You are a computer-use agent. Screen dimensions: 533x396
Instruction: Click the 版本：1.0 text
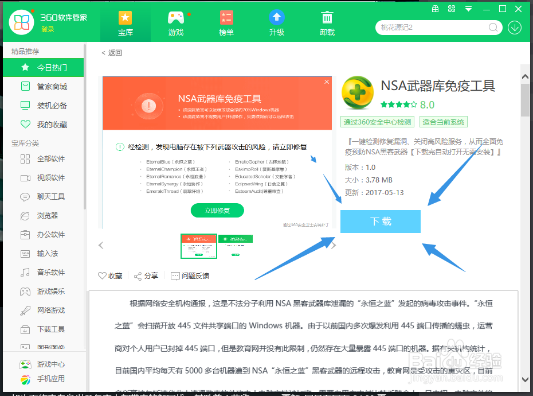point(360,167)
